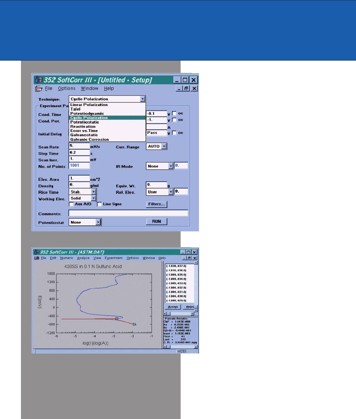Click the right arrow of data list horizontal scrollbar

click(x=192, y=314)
